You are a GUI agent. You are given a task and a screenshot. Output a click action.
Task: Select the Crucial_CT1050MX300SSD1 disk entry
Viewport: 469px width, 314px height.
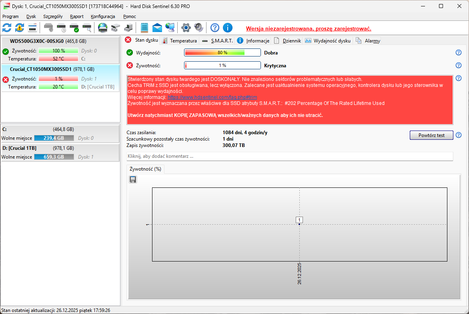click(60, 78)
